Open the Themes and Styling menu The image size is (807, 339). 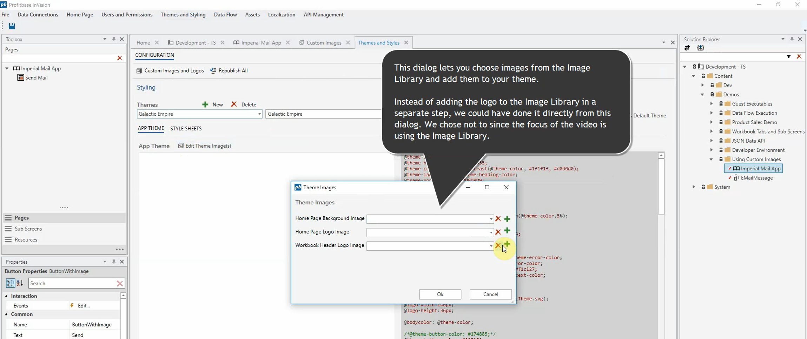183,15
